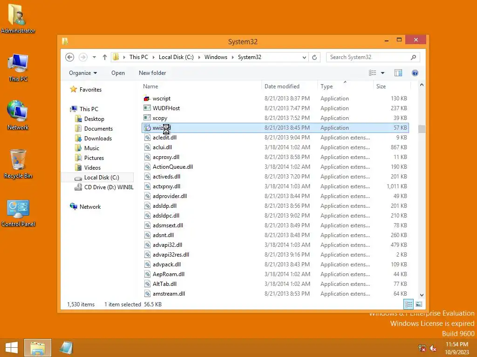Select the wscript application icon

(147, 99)
